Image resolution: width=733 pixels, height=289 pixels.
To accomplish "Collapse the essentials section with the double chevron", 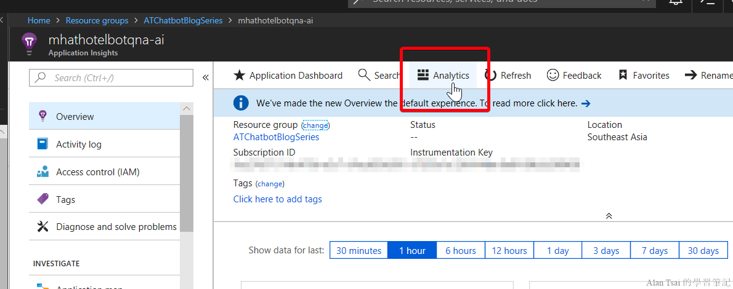I will 609,216.
